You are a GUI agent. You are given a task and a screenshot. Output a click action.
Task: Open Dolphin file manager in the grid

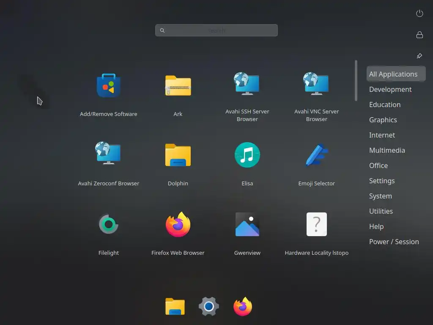coord(178,155)
